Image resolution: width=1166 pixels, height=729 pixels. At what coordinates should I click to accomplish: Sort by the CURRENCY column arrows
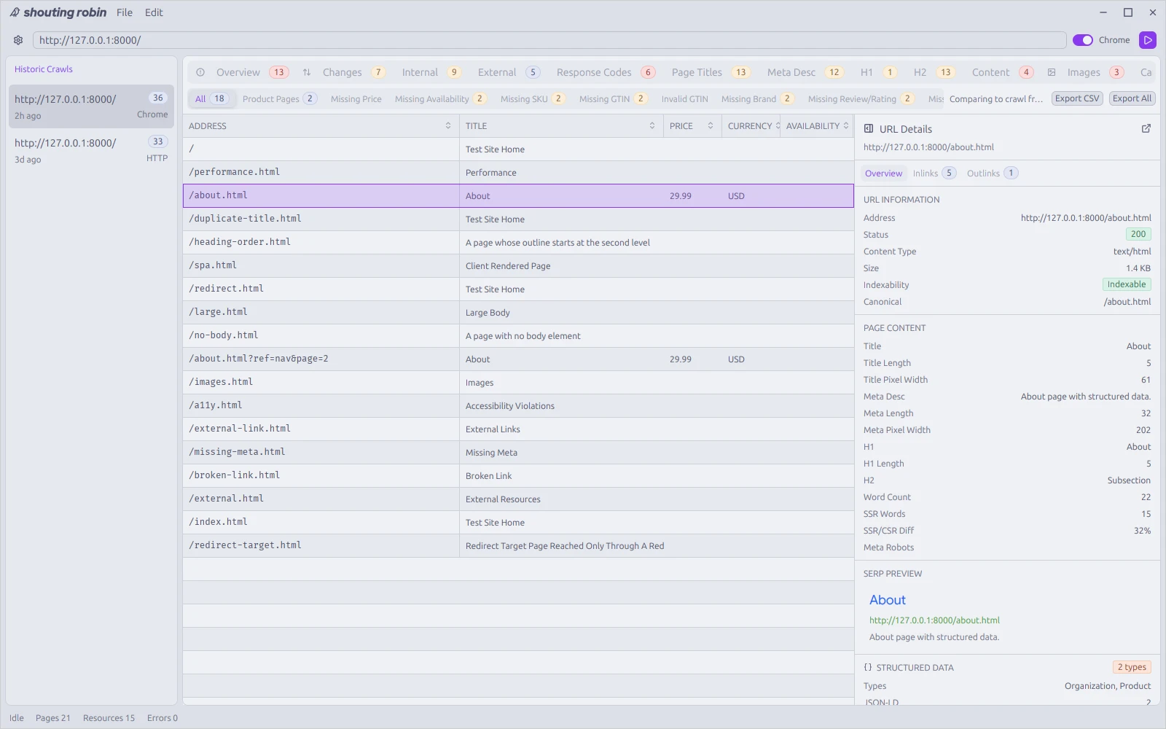click(778, 125)
